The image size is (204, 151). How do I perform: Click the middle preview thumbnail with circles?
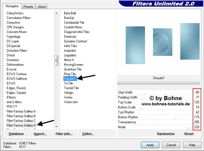point(162,42)
